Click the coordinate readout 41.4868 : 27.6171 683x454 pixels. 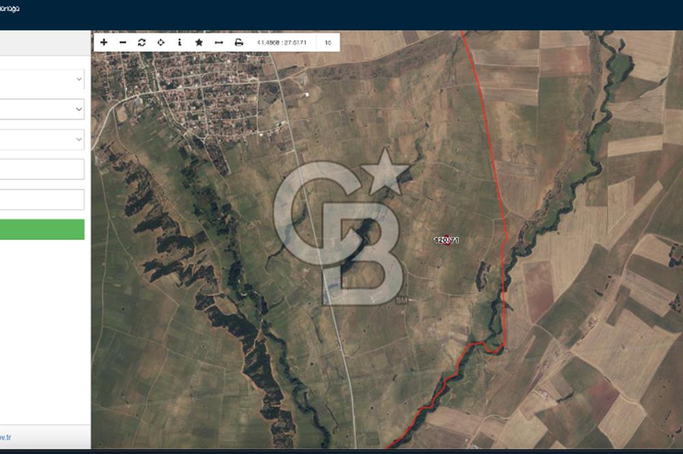(x=281, y=42)
